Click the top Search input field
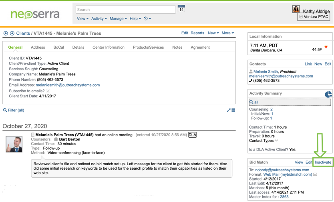 click(125, 10)
